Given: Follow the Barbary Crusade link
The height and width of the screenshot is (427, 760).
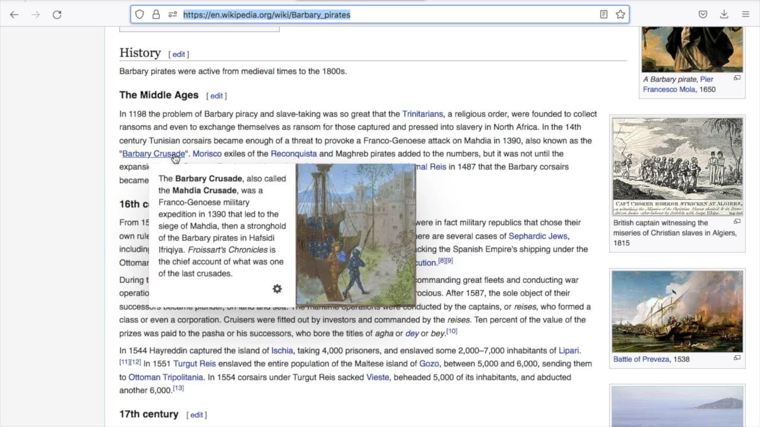Looking at the screenshot, I should click(154, 154).
